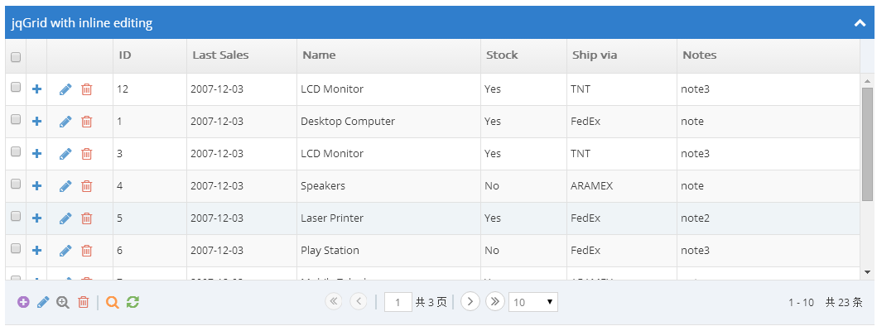Delete the Desktop Computer row with its trash icon
The width and height of the screenshot is (877, 326).
87,122
